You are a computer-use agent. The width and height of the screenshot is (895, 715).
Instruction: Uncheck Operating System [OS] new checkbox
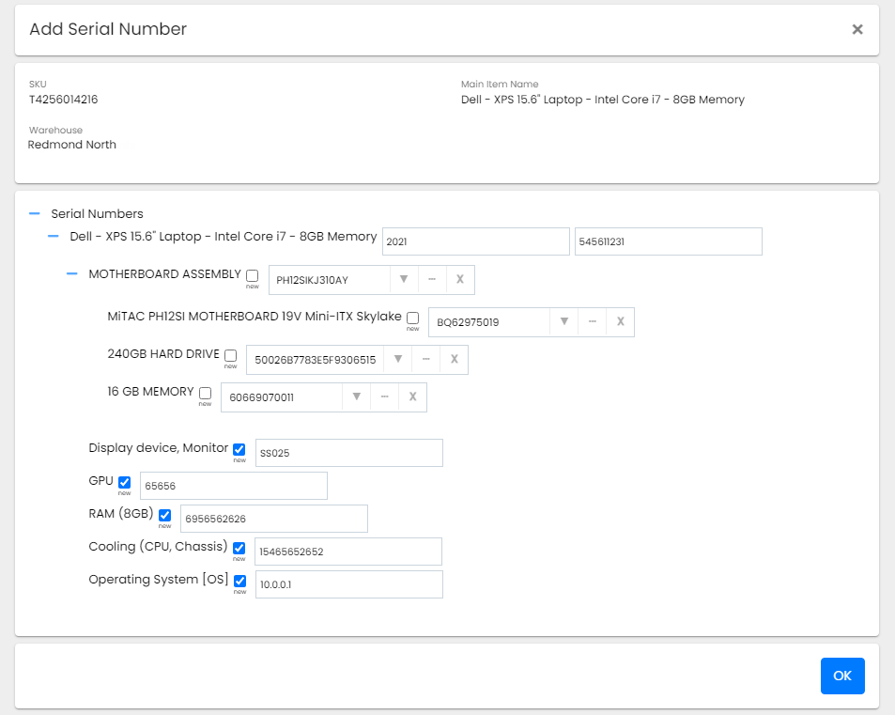239,581
